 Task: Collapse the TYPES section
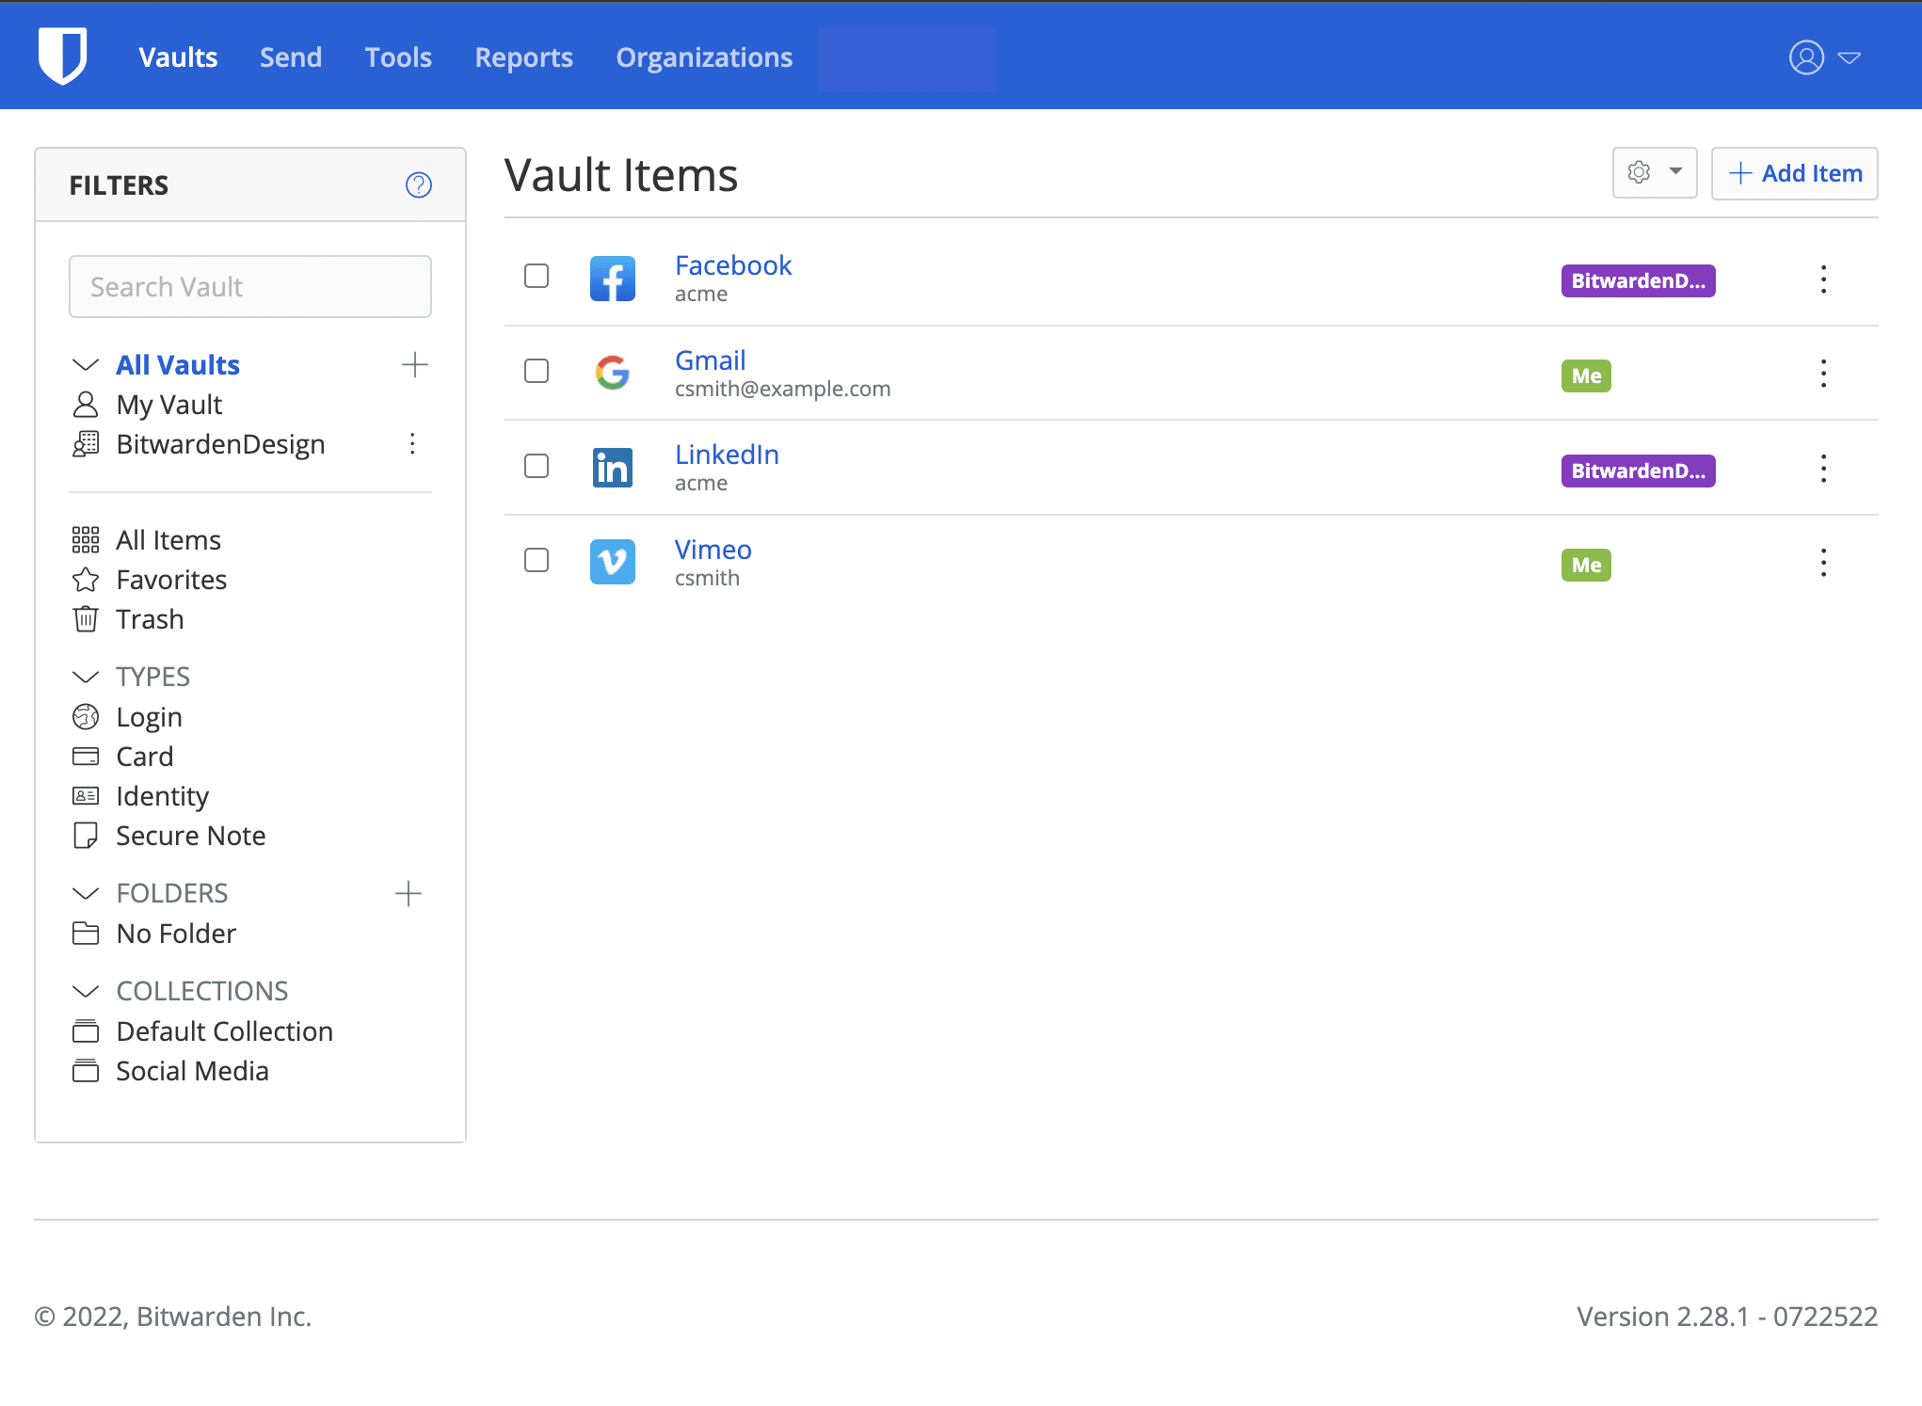coord(86,676)
